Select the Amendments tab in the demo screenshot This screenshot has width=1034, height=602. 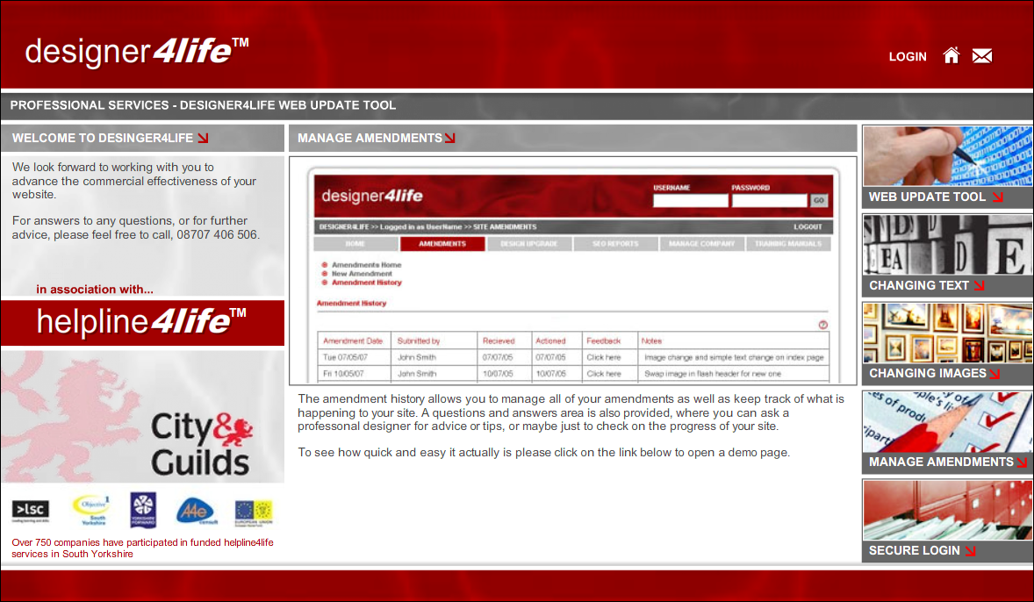pos(442,244)
